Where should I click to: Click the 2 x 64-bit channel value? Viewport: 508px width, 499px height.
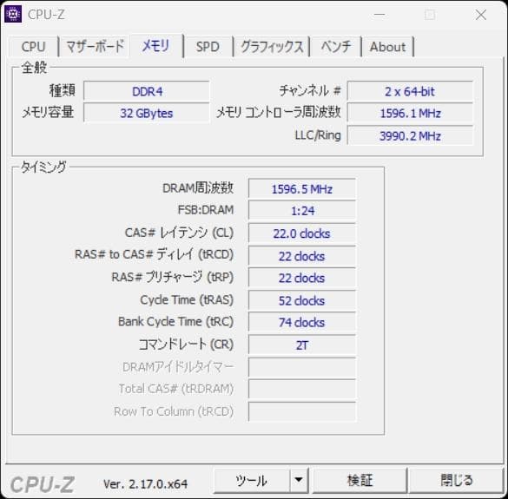click(410, 91)
